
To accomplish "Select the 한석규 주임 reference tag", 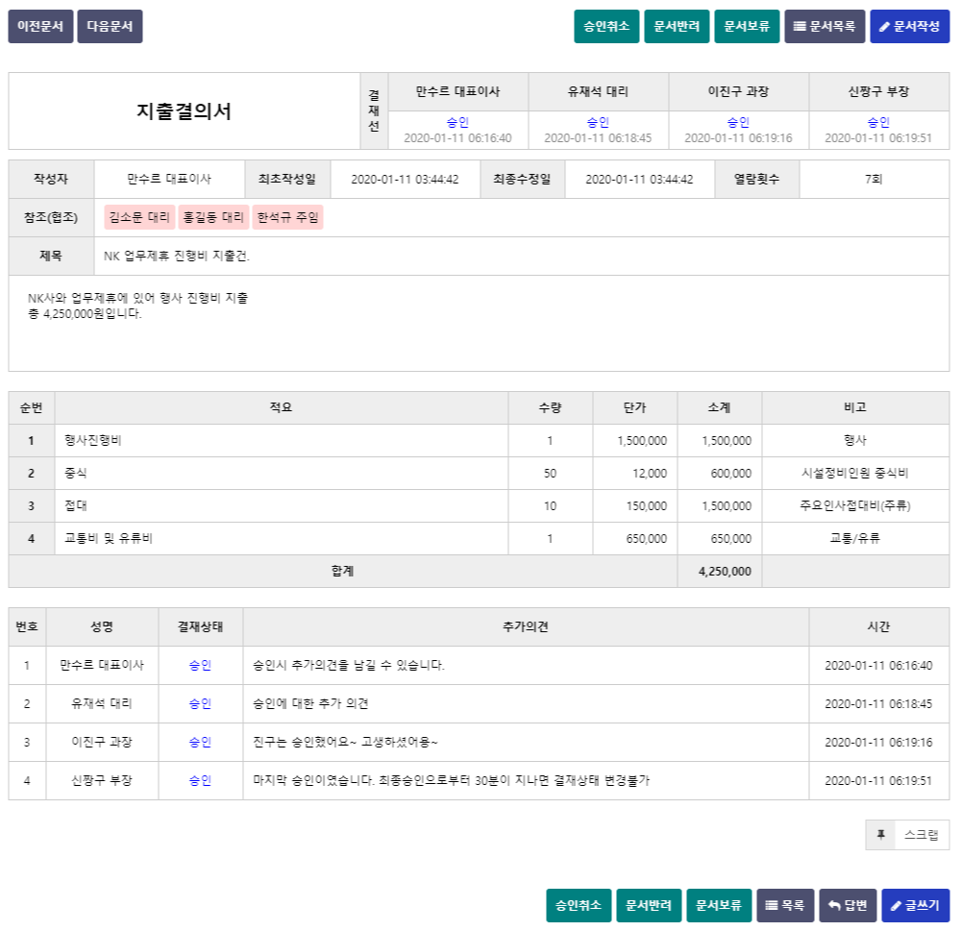I will (x=287, y=218).
